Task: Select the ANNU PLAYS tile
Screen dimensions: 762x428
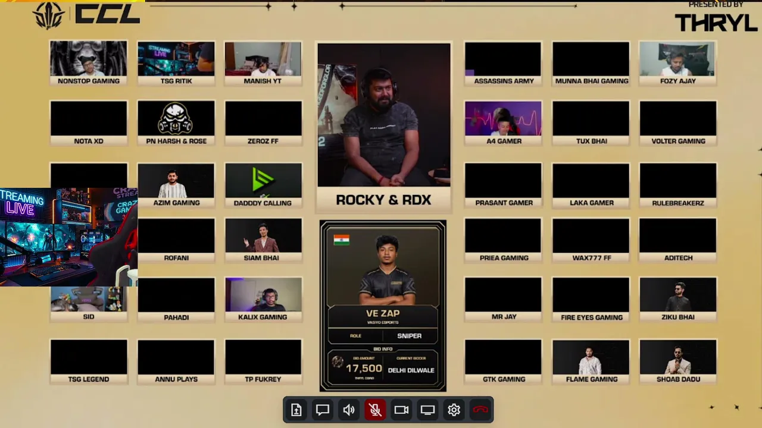Action: click(176, 361)
